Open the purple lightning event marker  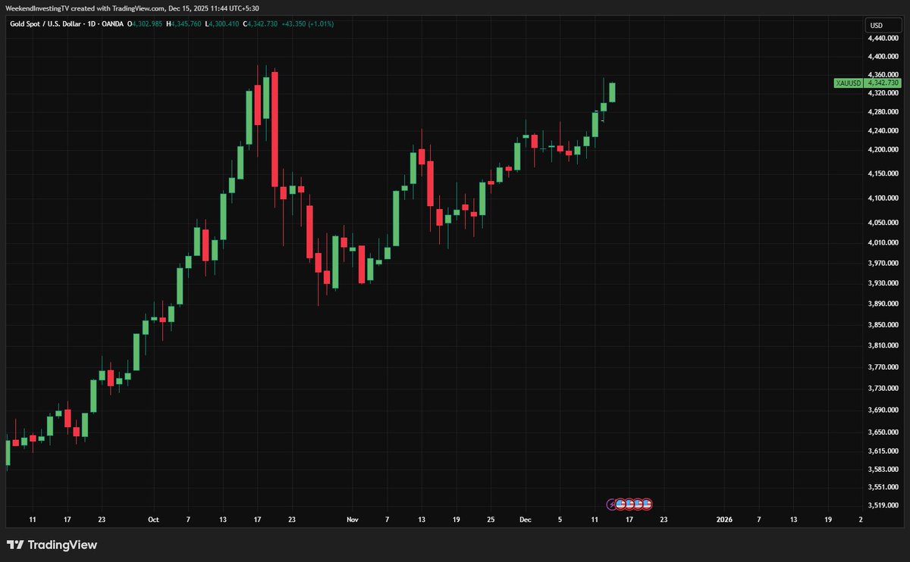click(612, 504)
